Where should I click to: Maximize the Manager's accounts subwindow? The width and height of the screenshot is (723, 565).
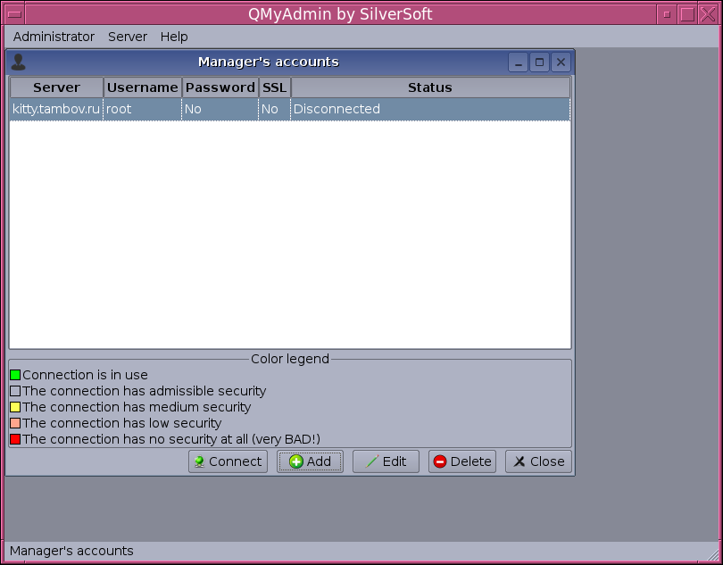539,62
